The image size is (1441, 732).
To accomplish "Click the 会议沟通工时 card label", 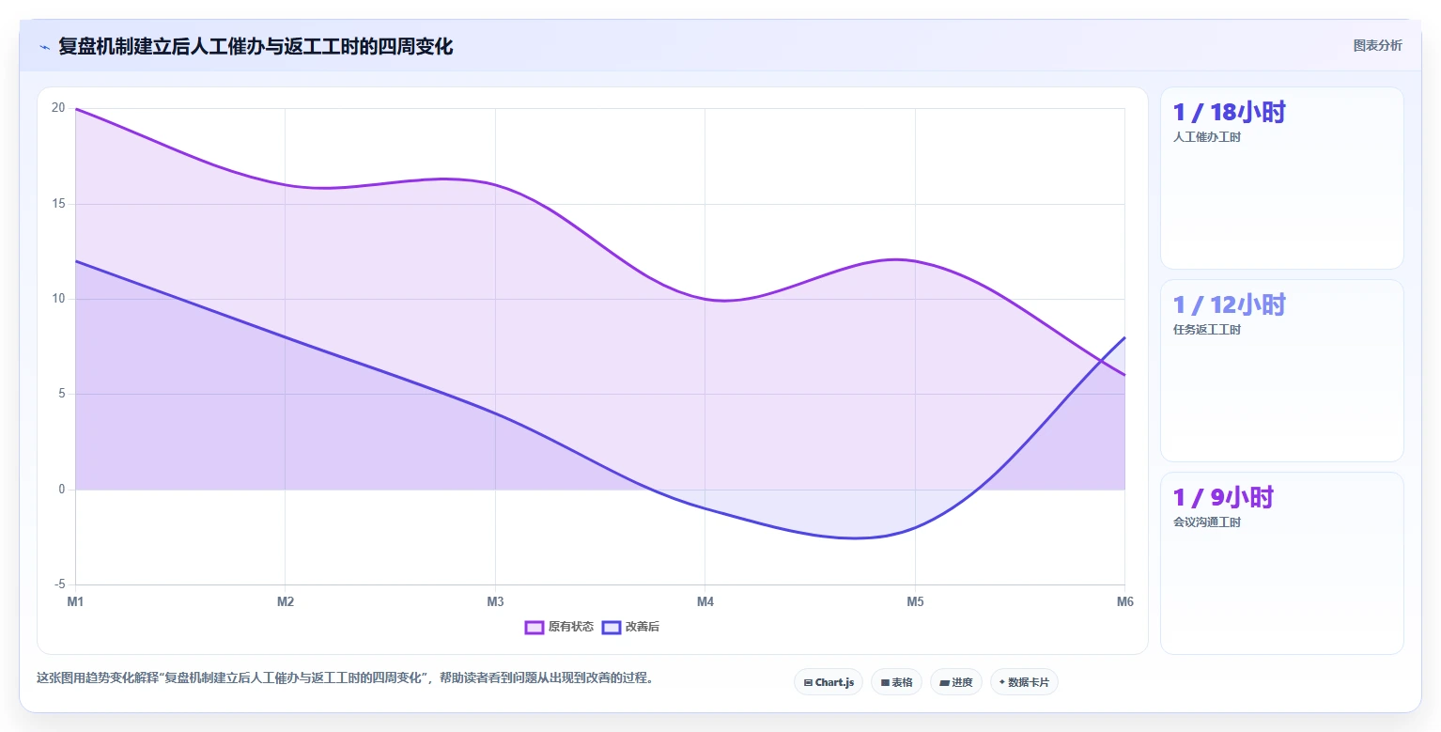I will tap(1207, 522).
